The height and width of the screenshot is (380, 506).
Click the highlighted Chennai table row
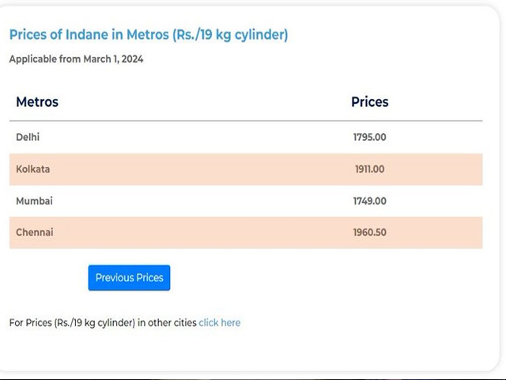246,233
